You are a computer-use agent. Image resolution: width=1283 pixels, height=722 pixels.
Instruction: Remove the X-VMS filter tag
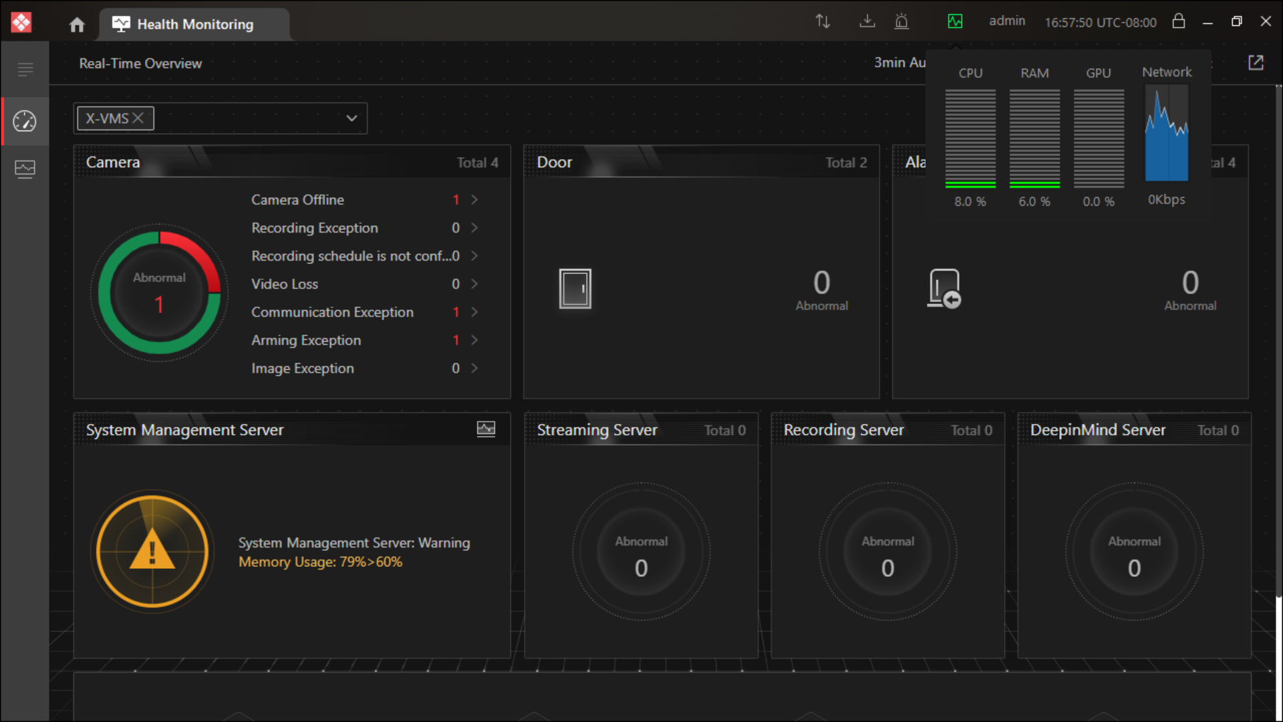coord(139,118)
